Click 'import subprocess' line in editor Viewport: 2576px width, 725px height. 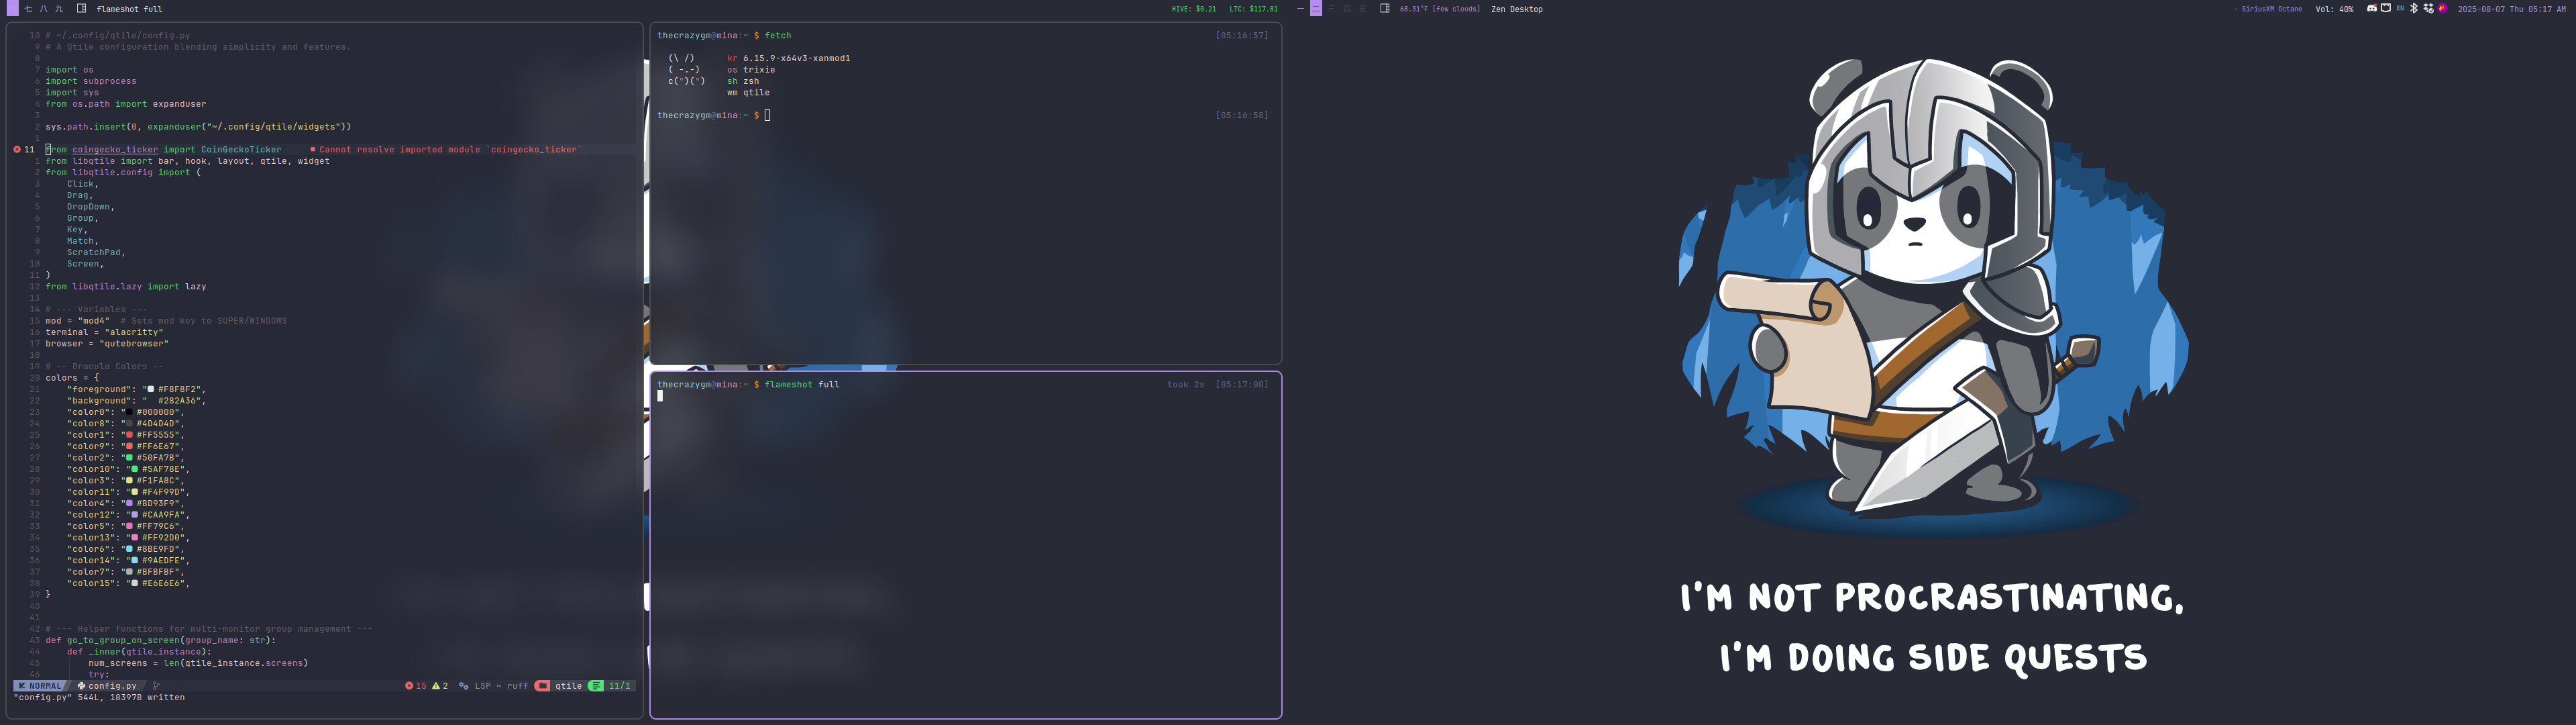click(91, 81)
